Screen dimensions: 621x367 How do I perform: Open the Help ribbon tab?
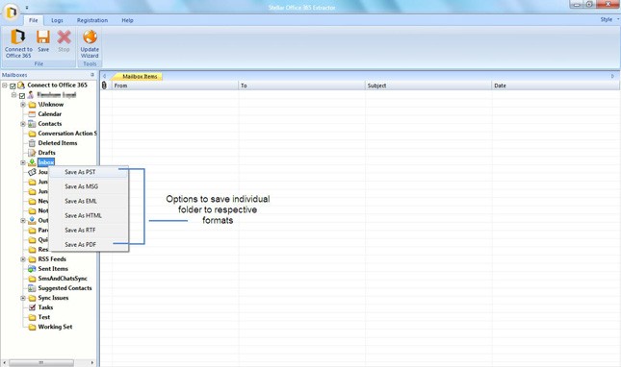coord(127,20)
